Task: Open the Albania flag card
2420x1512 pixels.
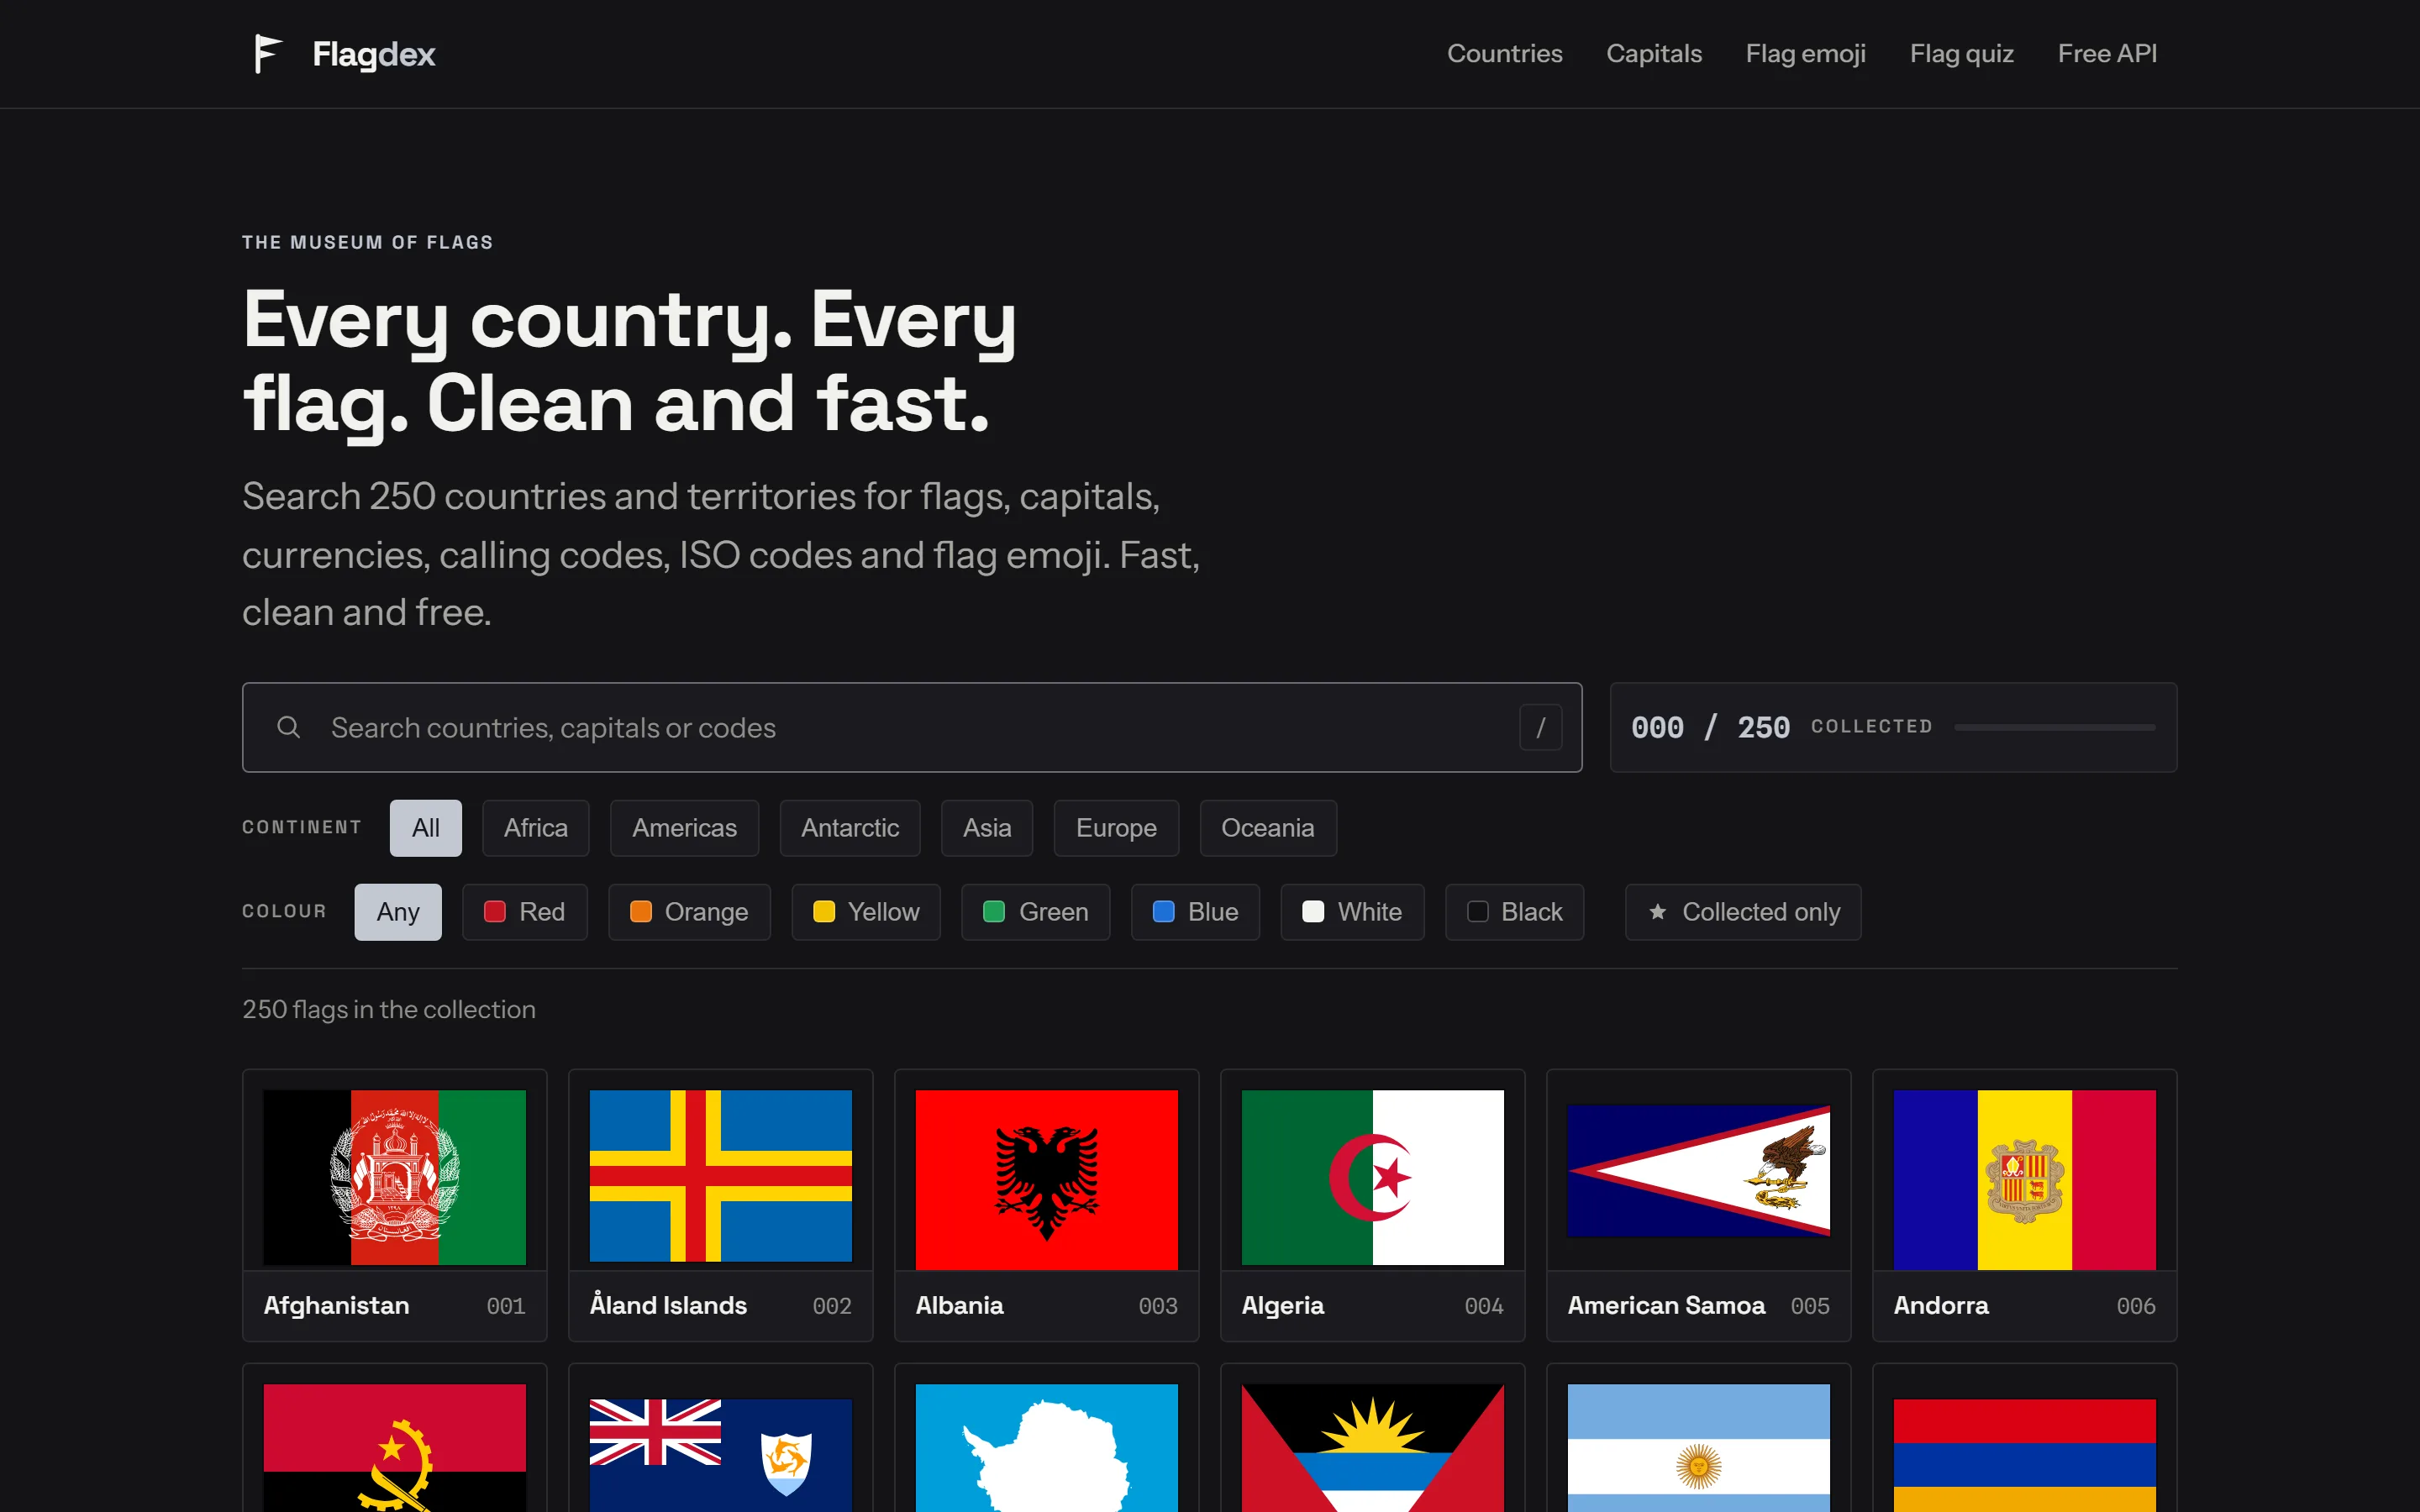Action: click(1046, 1205)
